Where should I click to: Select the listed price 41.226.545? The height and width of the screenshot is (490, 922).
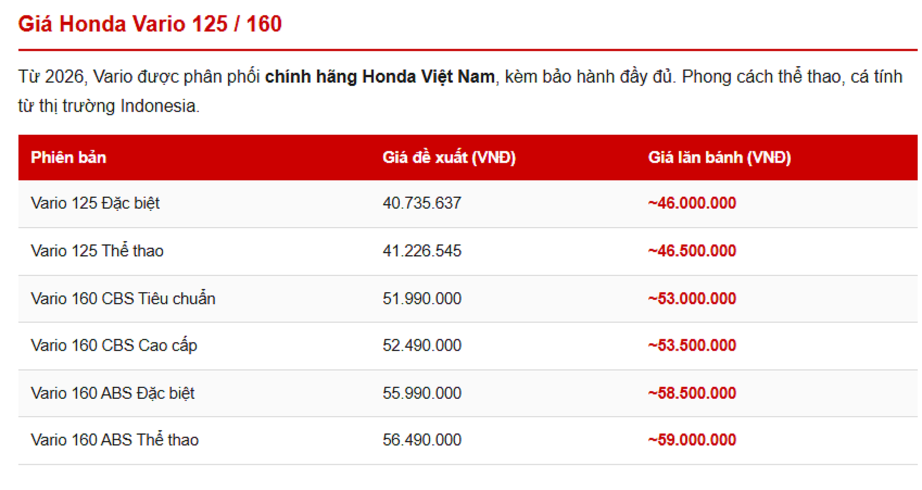tap(422, 251)
